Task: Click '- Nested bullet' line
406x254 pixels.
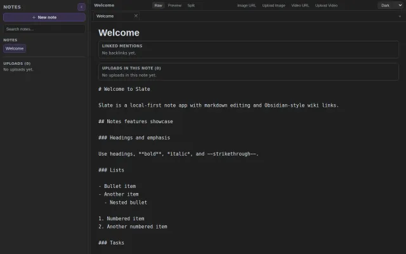Action: click(x=126, y=203)
